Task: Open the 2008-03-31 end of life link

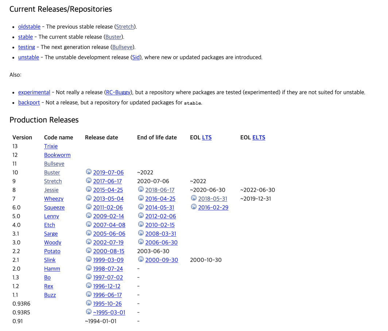Action: pos(160,234)
